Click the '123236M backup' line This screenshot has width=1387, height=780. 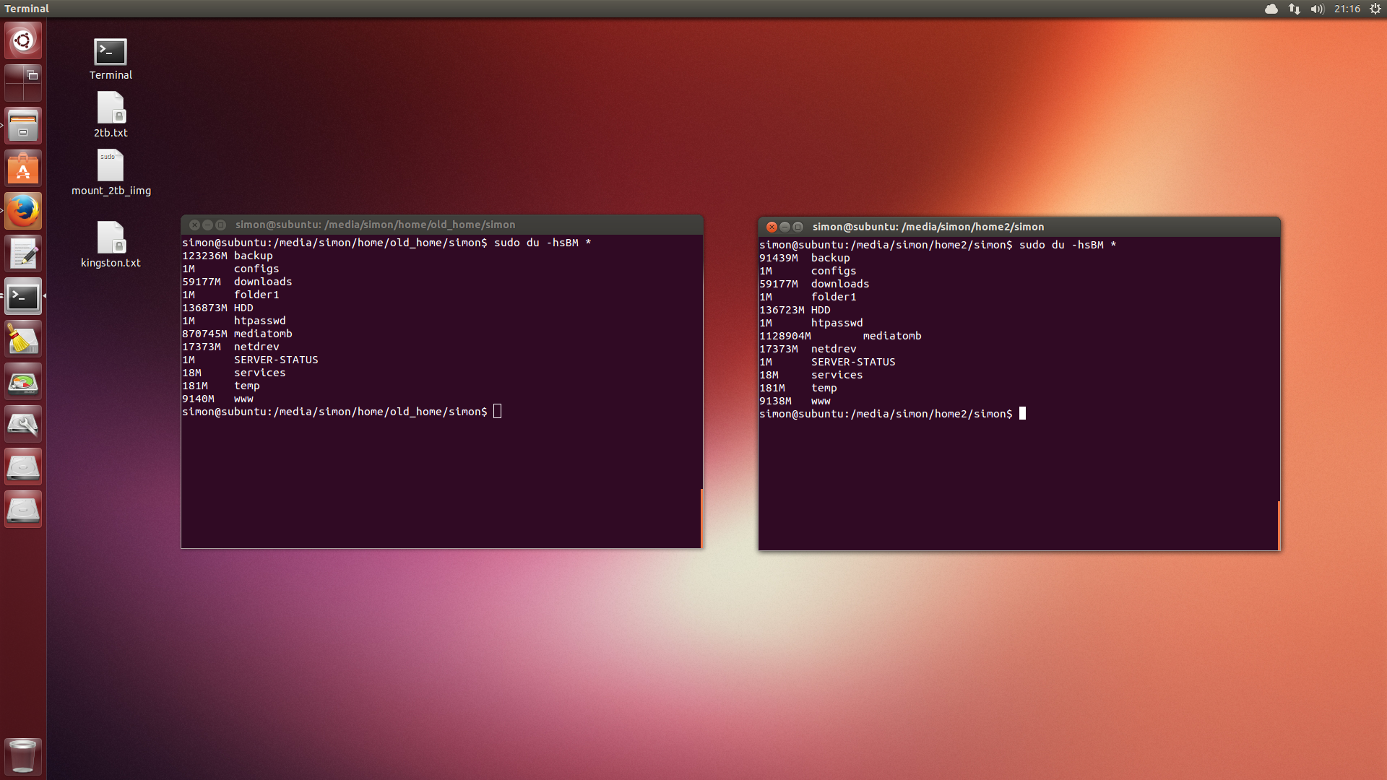point(228,256)
